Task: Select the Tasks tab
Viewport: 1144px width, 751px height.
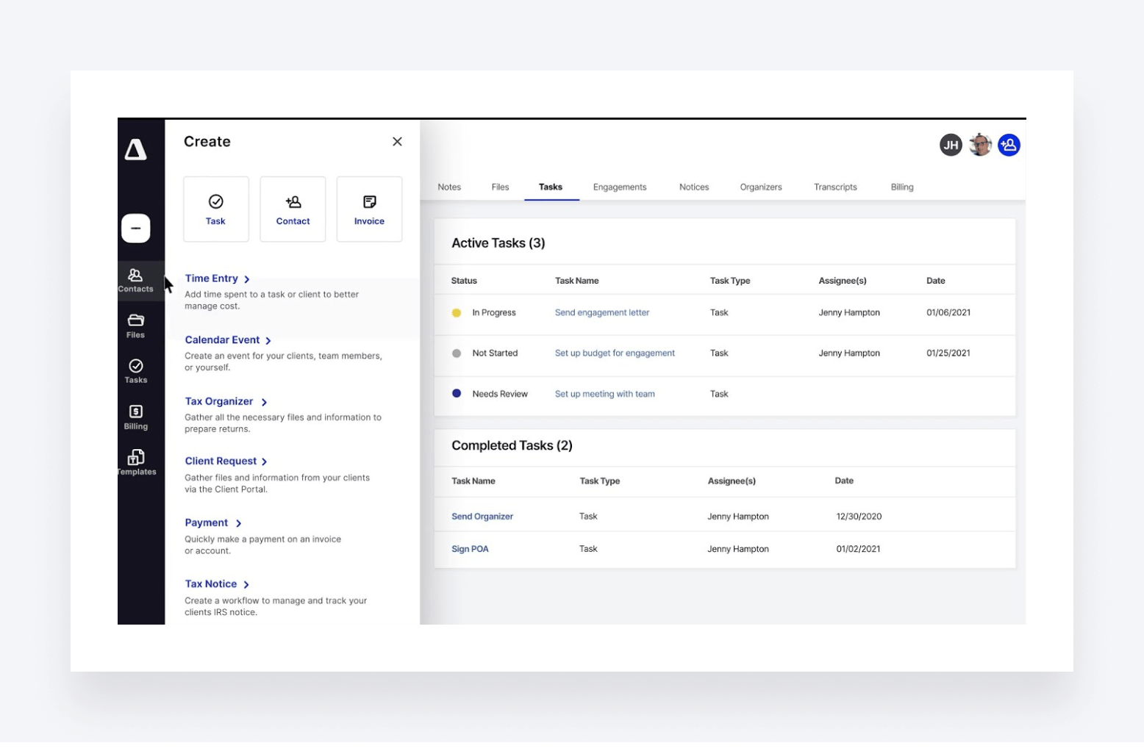Action: pyautogui.click(x=551, y=187)
